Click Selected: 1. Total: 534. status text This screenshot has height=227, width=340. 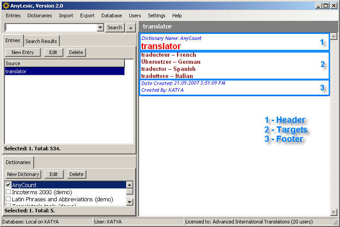[x=32, y=149]
